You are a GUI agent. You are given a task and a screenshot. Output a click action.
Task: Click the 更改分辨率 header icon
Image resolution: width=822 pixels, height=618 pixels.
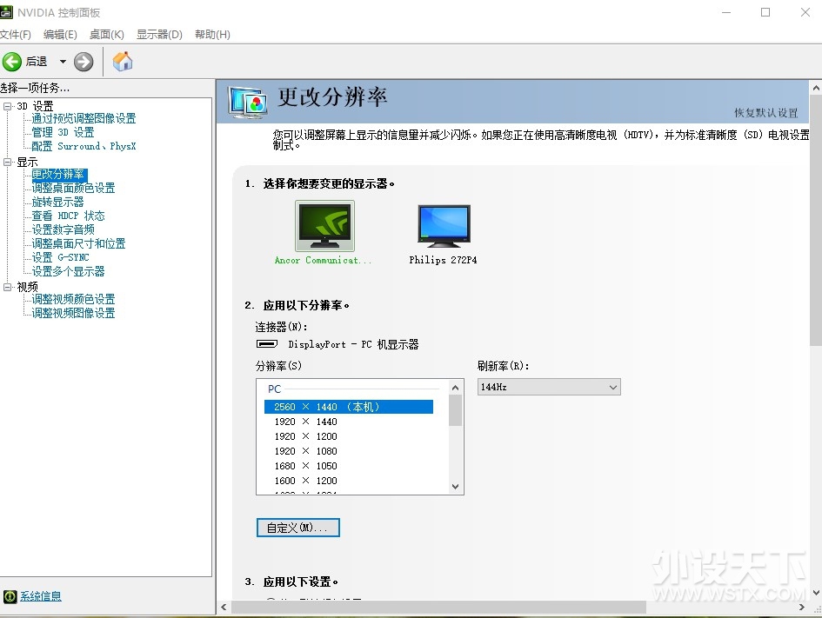tap(248, 102)
